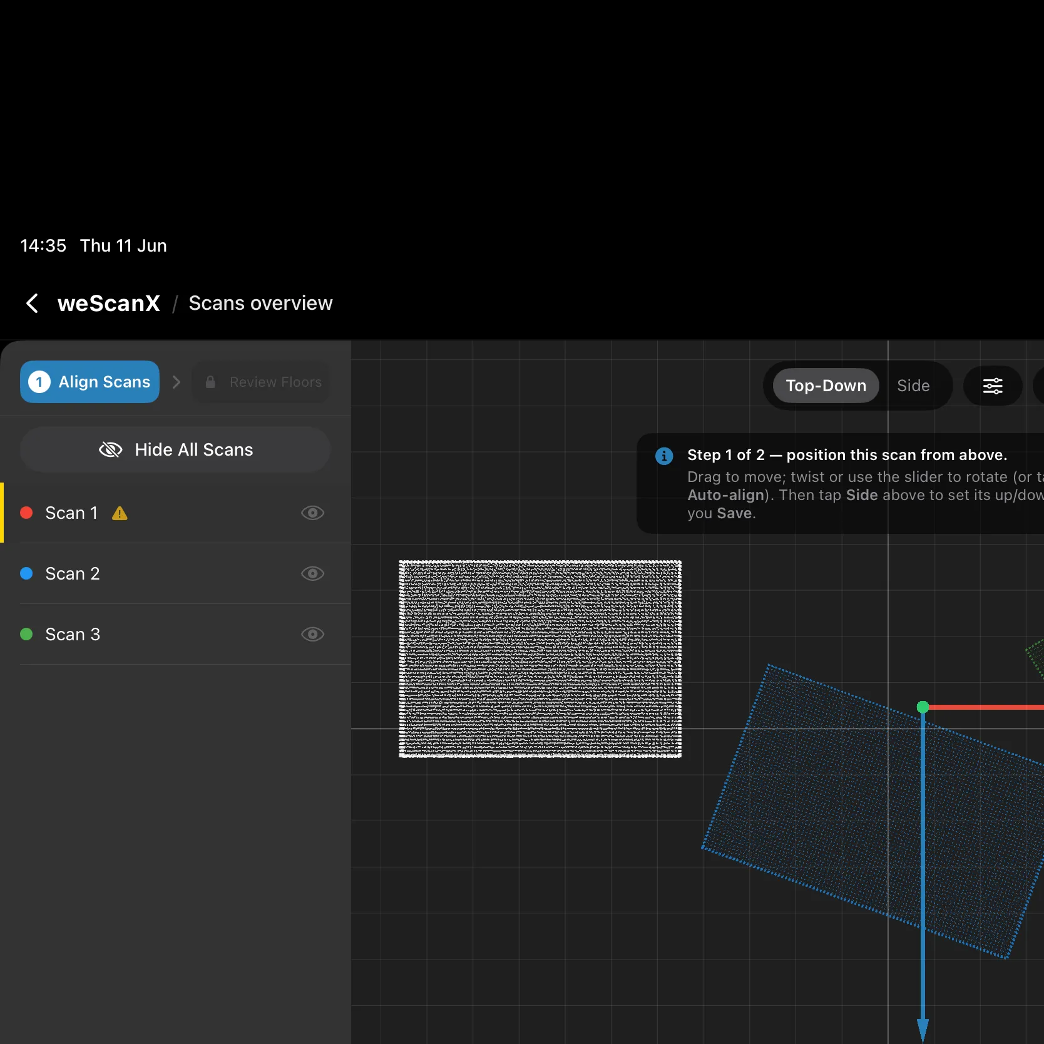This screenshot has width=1044, height=1044.
Task: Click the 14:35 status bar clock
Action: [43, 245]
